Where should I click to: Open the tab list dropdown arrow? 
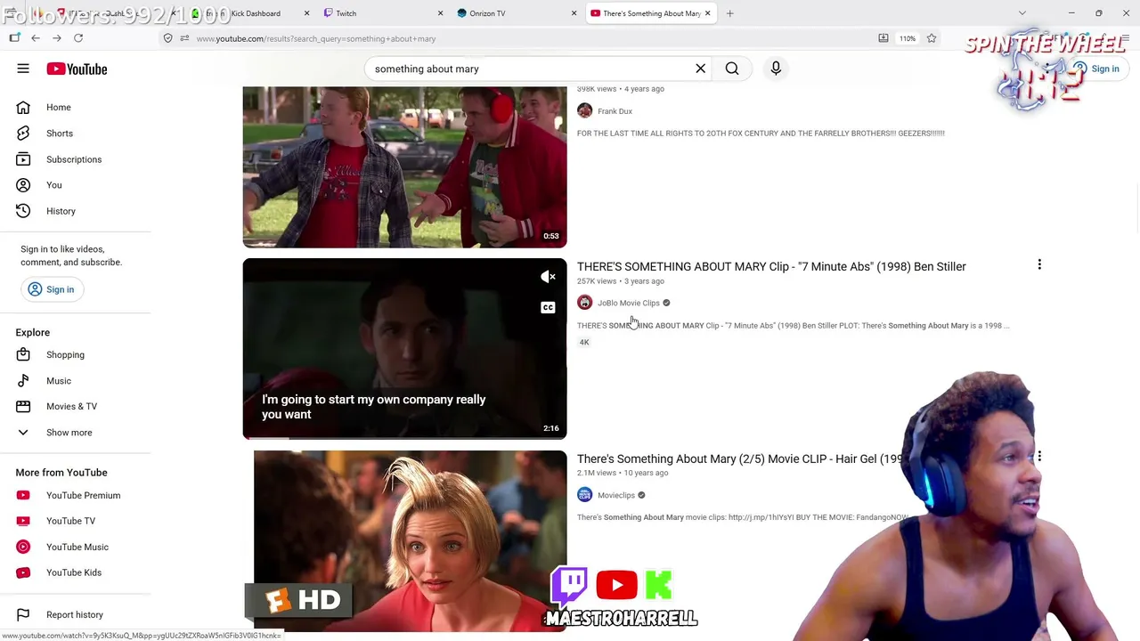[x=1022, y=13]
